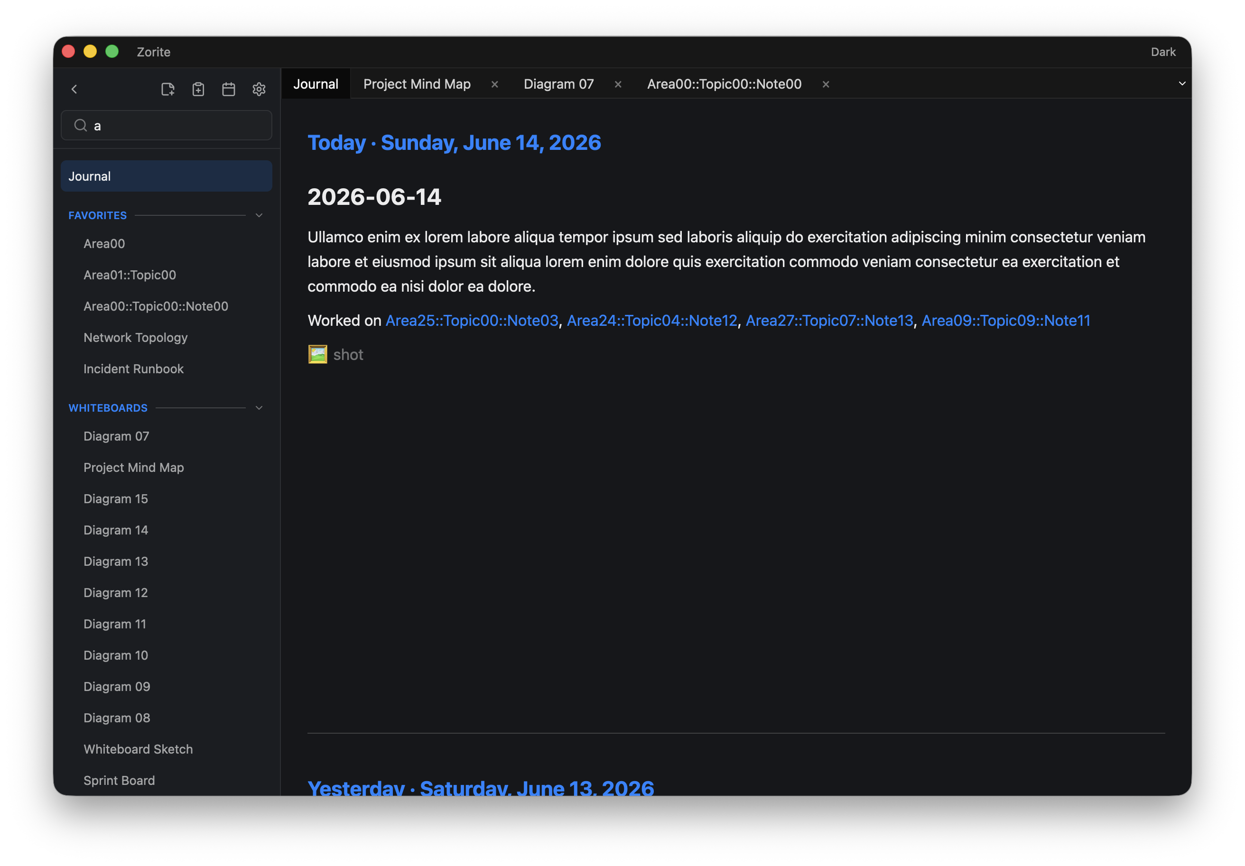
Task: Click the WHITEBOARDS section label
Action: 108,407
